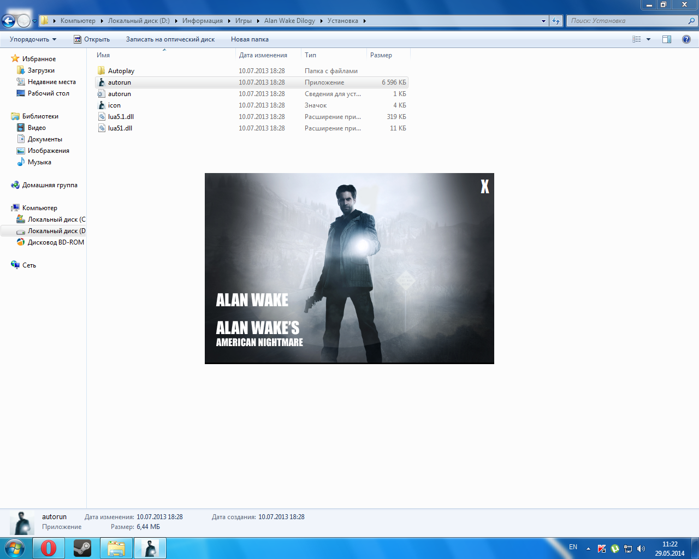Open the network tray icon
The width and height of the screenshot is (699, 559).
click(x=628, y=549)
